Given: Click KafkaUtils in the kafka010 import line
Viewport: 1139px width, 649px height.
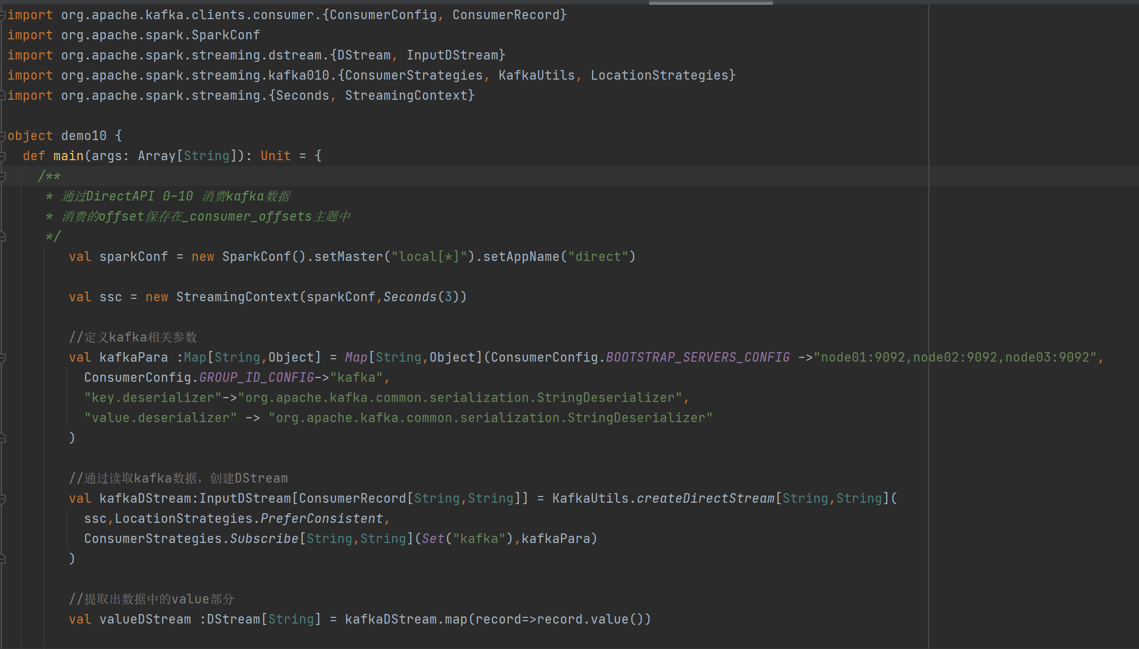Looking at the screenshot, I should [536, 75].
